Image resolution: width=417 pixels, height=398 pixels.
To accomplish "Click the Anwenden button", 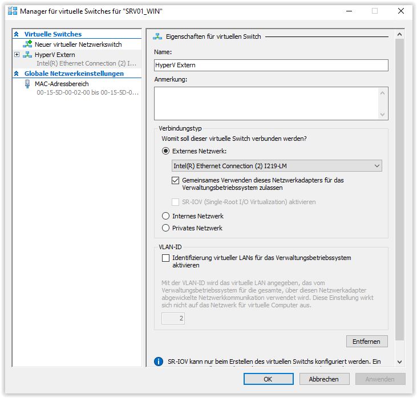I will [380, 379].
